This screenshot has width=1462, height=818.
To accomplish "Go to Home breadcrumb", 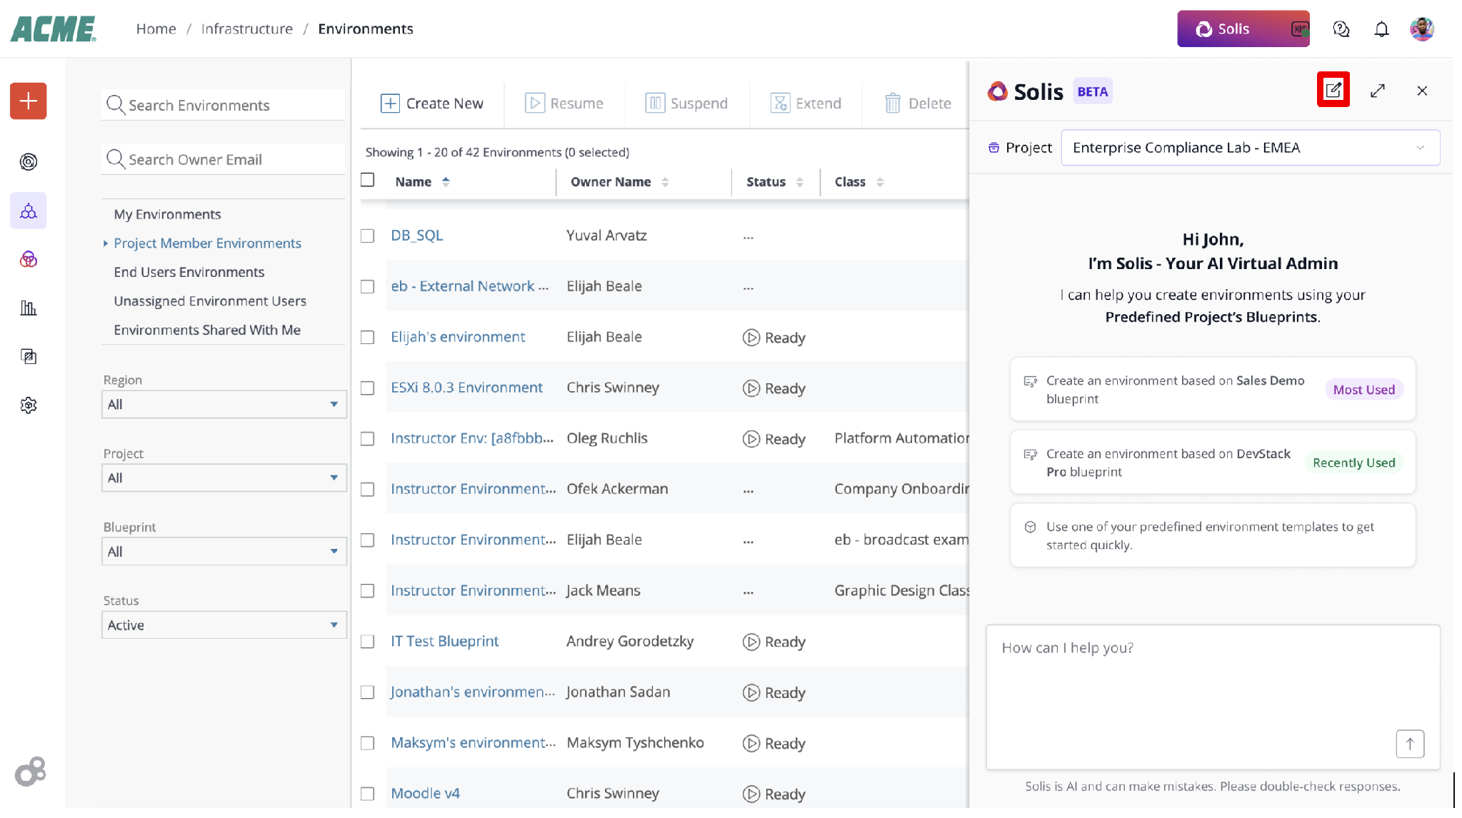I will 156,29.
